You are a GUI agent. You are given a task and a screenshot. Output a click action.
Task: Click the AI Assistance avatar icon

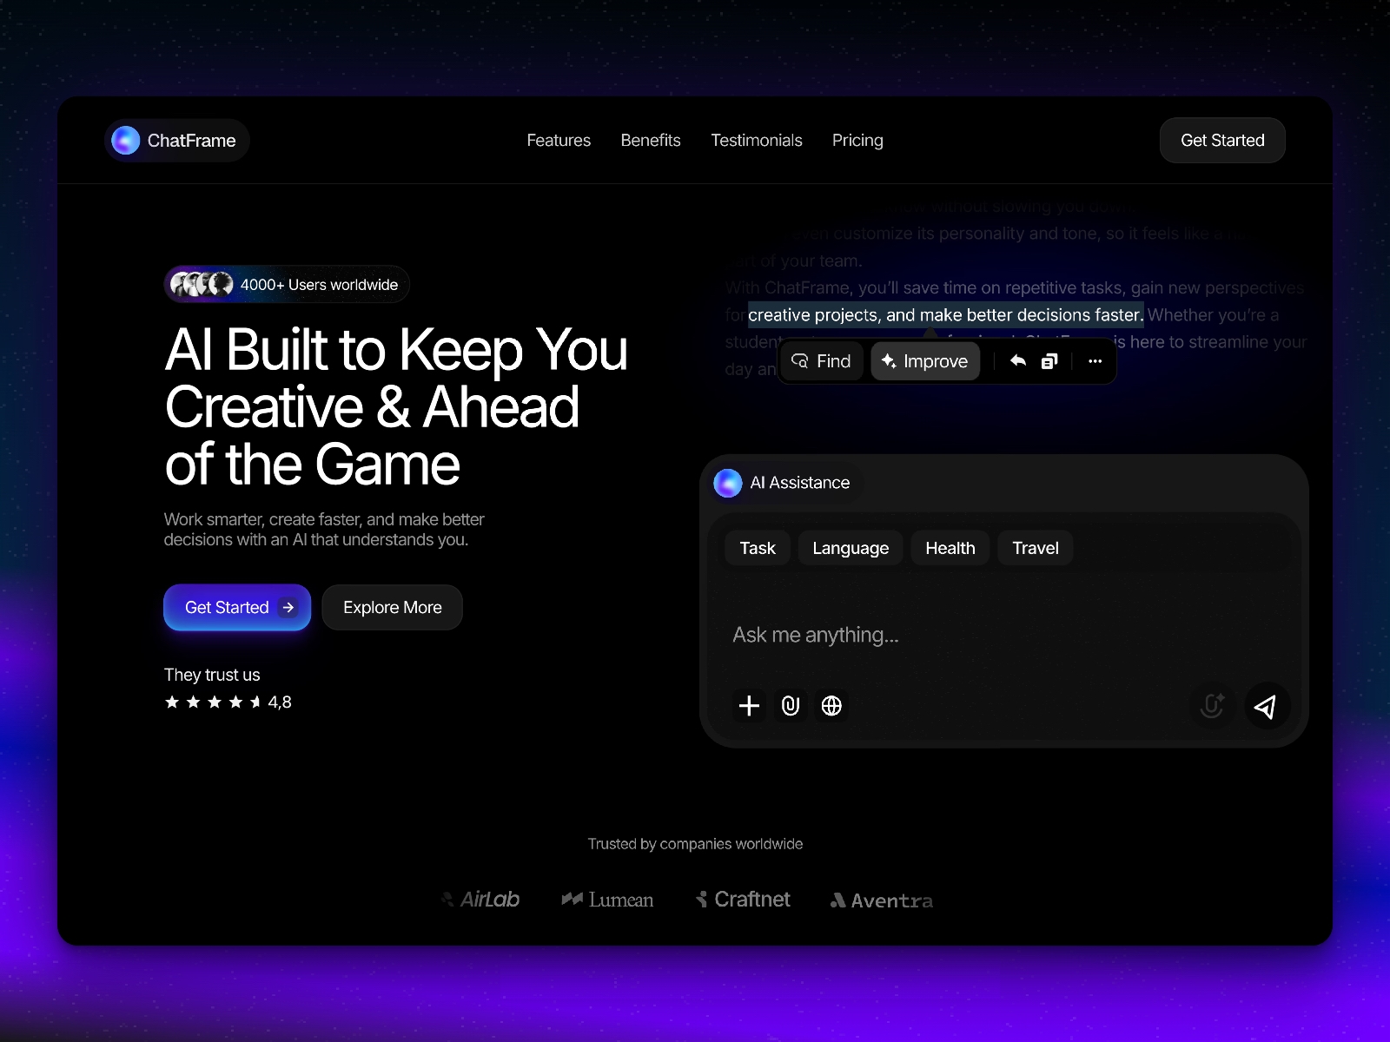click(727, 483)
